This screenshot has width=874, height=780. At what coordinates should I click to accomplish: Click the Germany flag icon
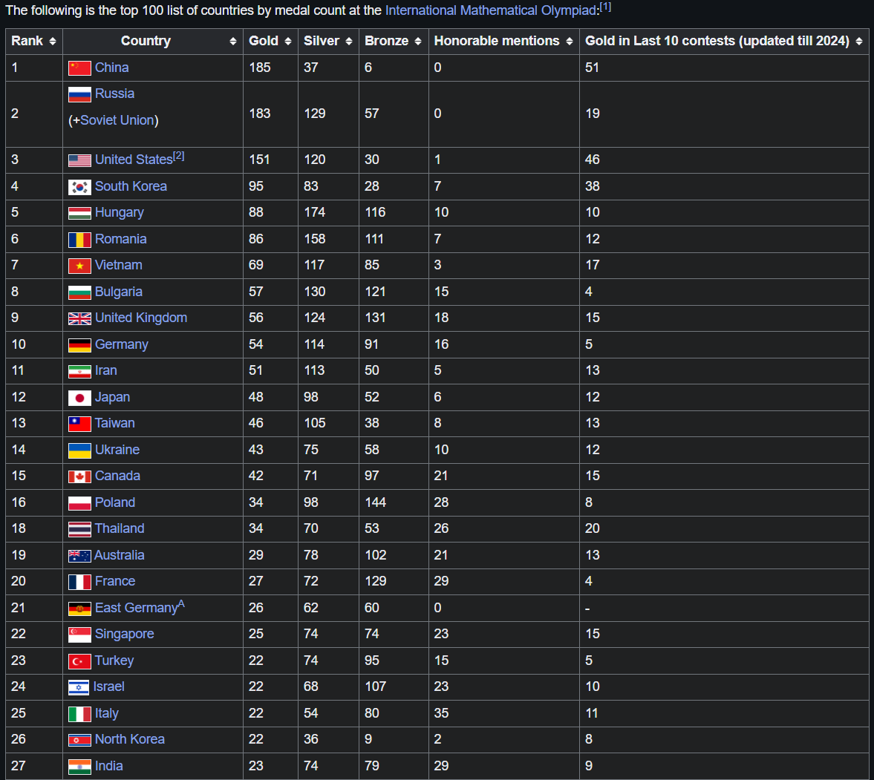pos(79,345)
